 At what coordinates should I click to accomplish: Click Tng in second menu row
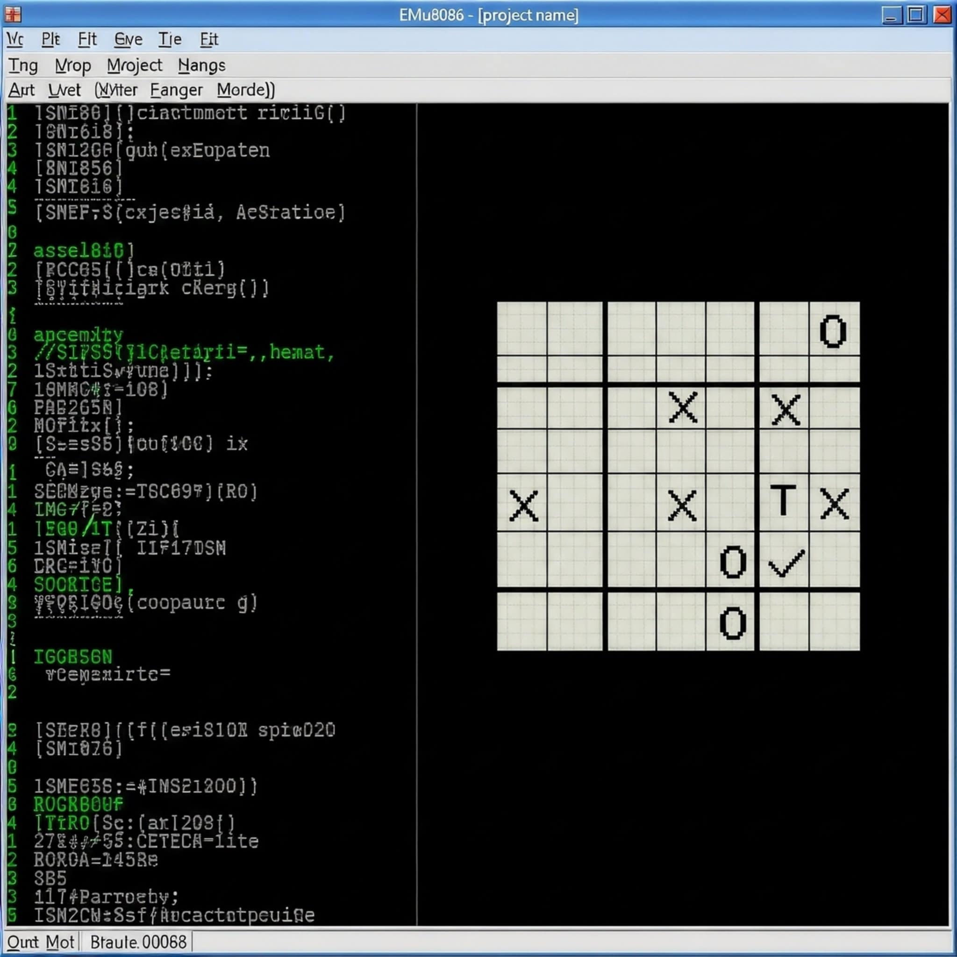click(x=23, y=65)
